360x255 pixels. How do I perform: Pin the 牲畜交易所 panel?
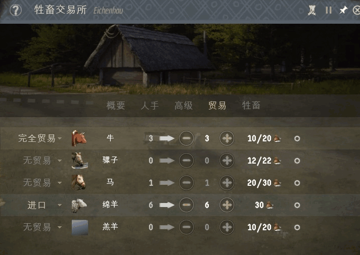click(x=343, y=10)
